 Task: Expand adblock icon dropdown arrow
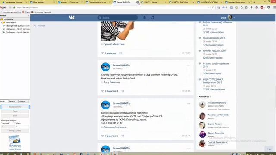(264, 7)
